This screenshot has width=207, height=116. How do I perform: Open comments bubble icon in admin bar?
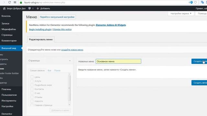click(x=29, y=8)
